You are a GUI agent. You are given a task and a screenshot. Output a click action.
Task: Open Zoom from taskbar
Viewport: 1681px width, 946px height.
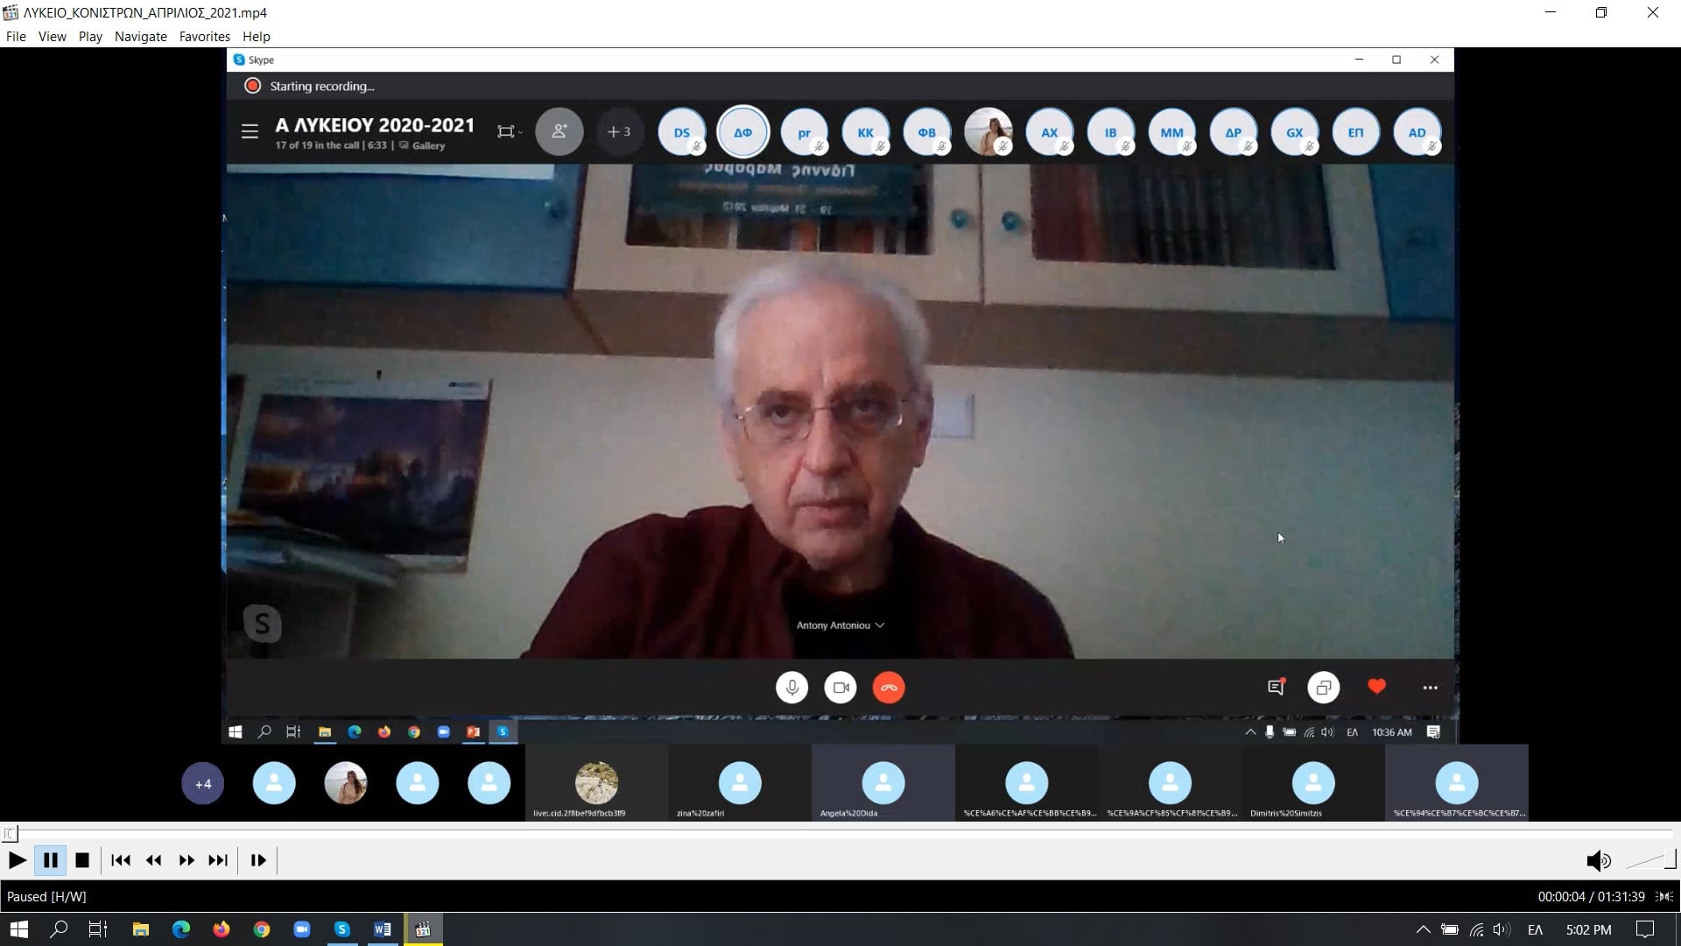[x=302, y=929]
